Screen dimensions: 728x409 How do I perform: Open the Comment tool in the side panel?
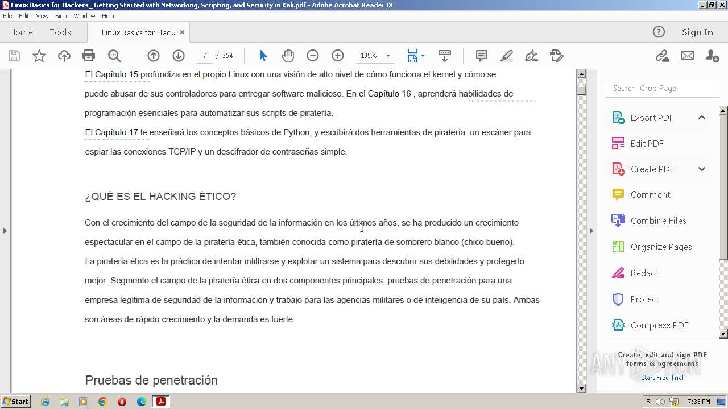(x=650, y=194)
